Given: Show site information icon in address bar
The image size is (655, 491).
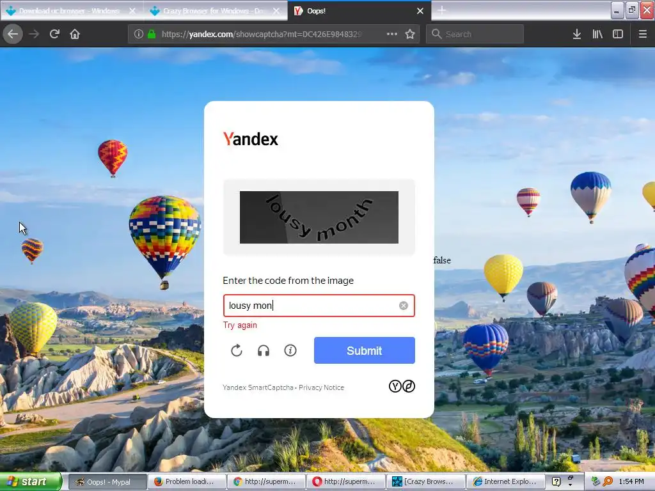Looking at the screenshot, I should 139,35.
